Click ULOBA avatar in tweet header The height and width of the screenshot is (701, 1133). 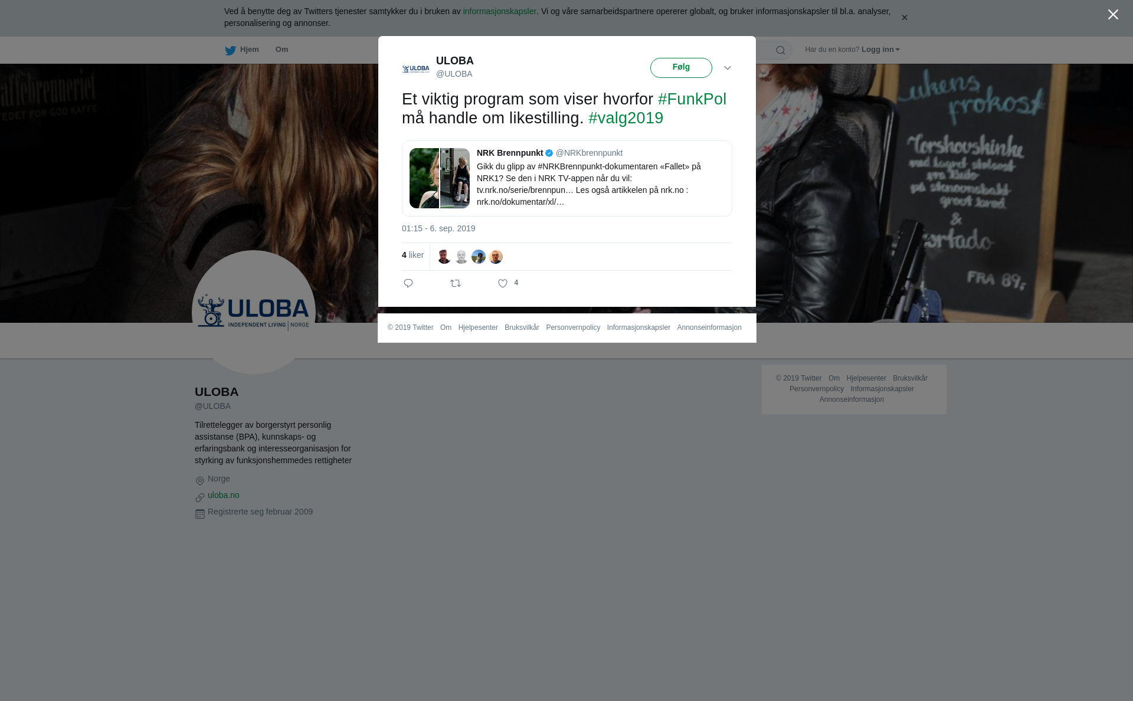pyautogui.click(x=415, y=68)
